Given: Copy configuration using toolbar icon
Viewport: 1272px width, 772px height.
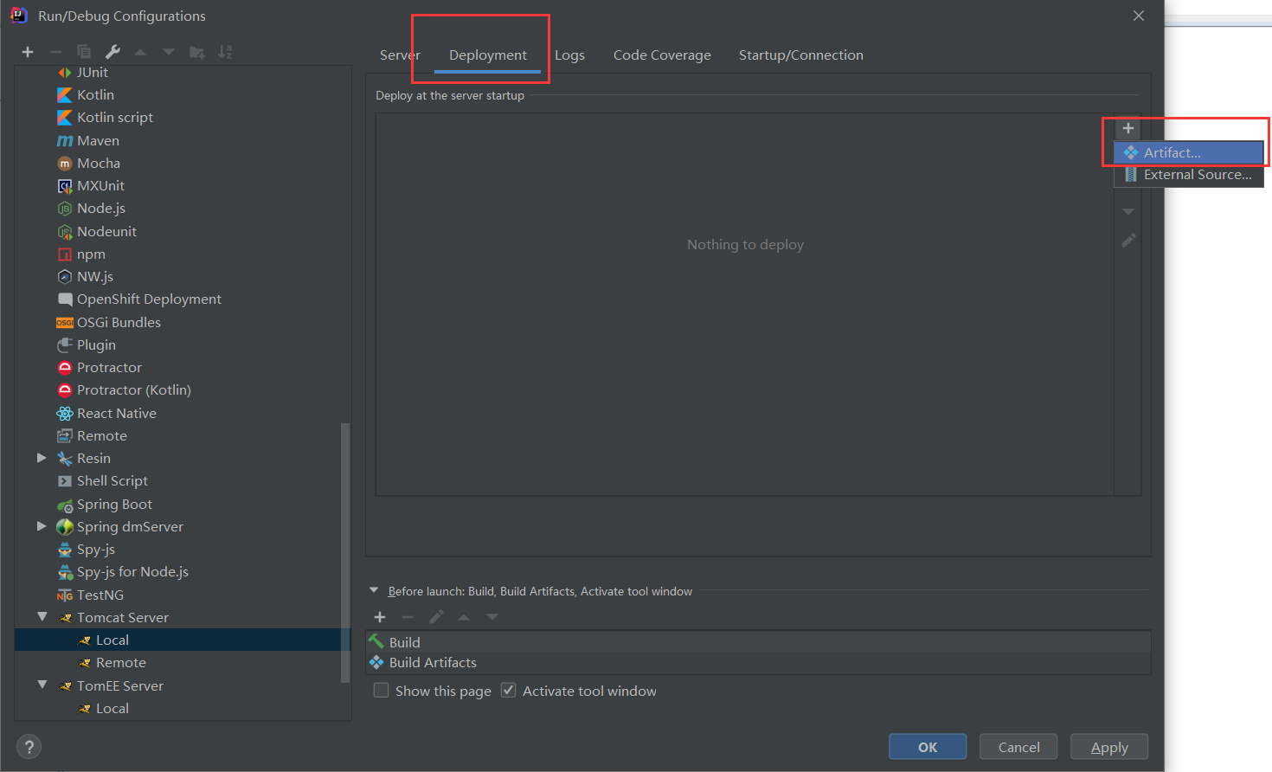Looking at the screenshot, I should click(84, 52).
